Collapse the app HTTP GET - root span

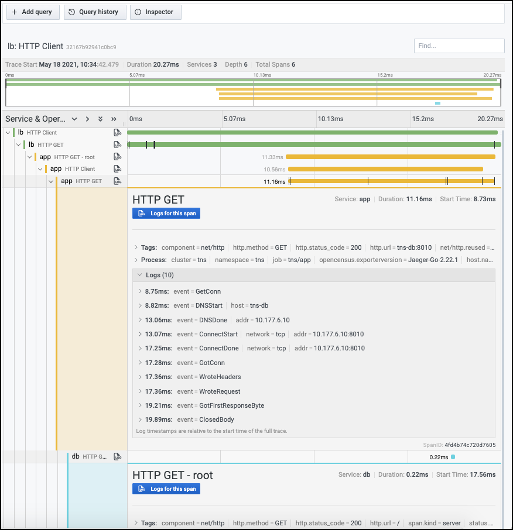(x=29, y=157)
